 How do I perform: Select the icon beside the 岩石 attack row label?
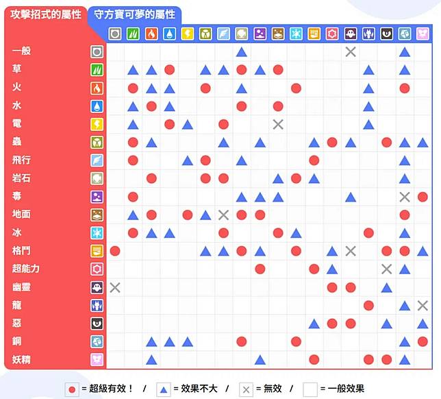pos(97,178)
